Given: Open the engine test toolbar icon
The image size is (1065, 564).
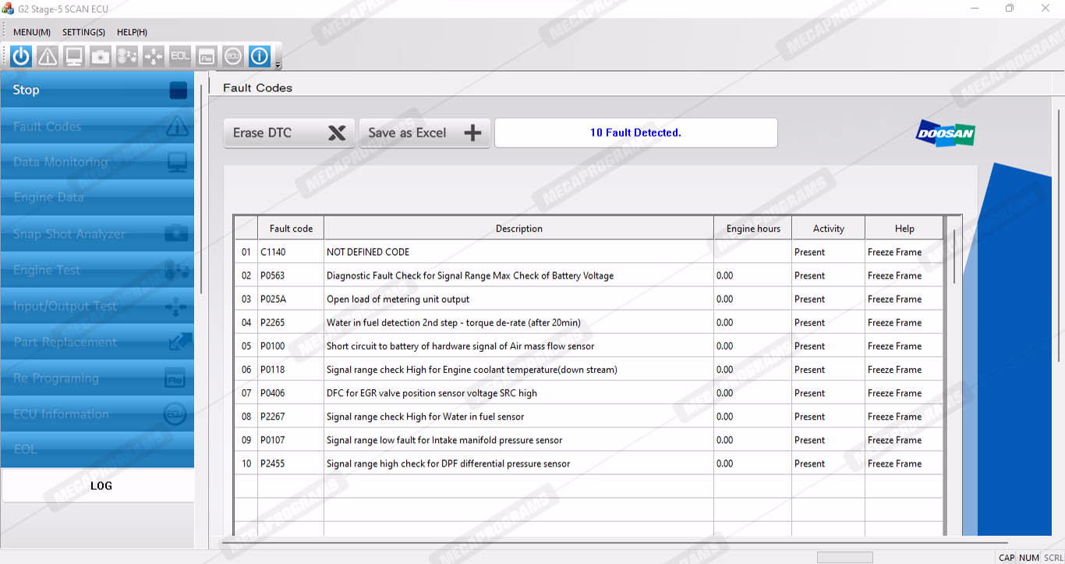Looking at the screenshot, I should [x=127, y=56].
